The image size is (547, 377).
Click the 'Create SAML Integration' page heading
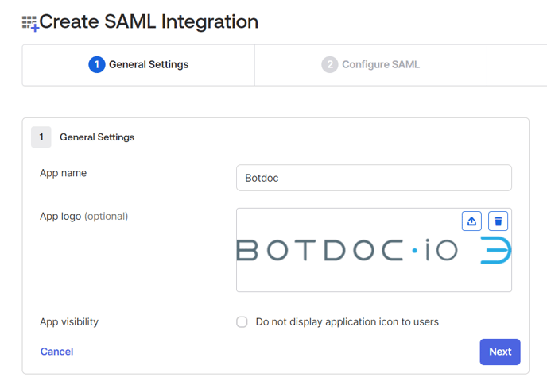(149, 22)
